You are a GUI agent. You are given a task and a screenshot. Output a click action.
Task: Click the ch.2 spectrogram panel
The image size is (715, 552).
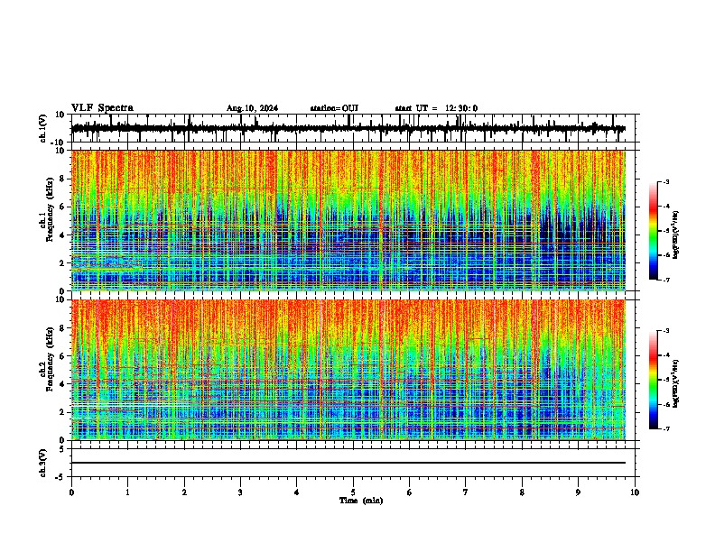point(348,370)
